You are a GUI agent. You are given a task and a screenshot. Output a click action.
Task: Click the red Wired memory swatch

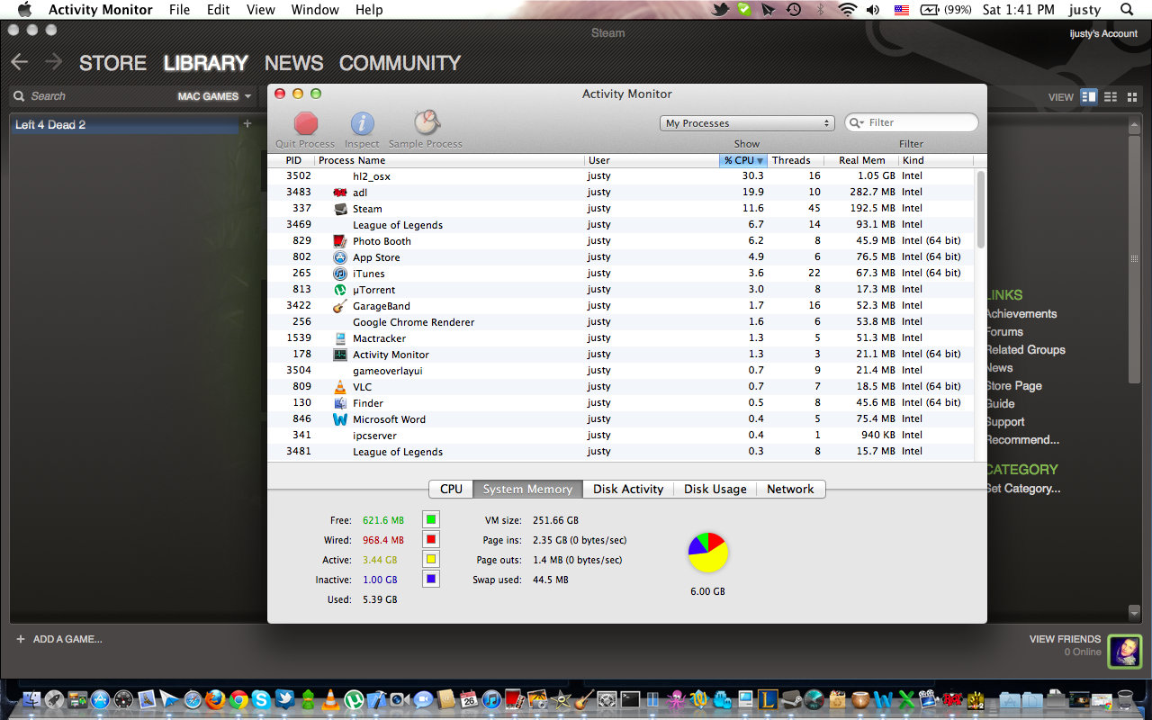click(x=431, y=539)
